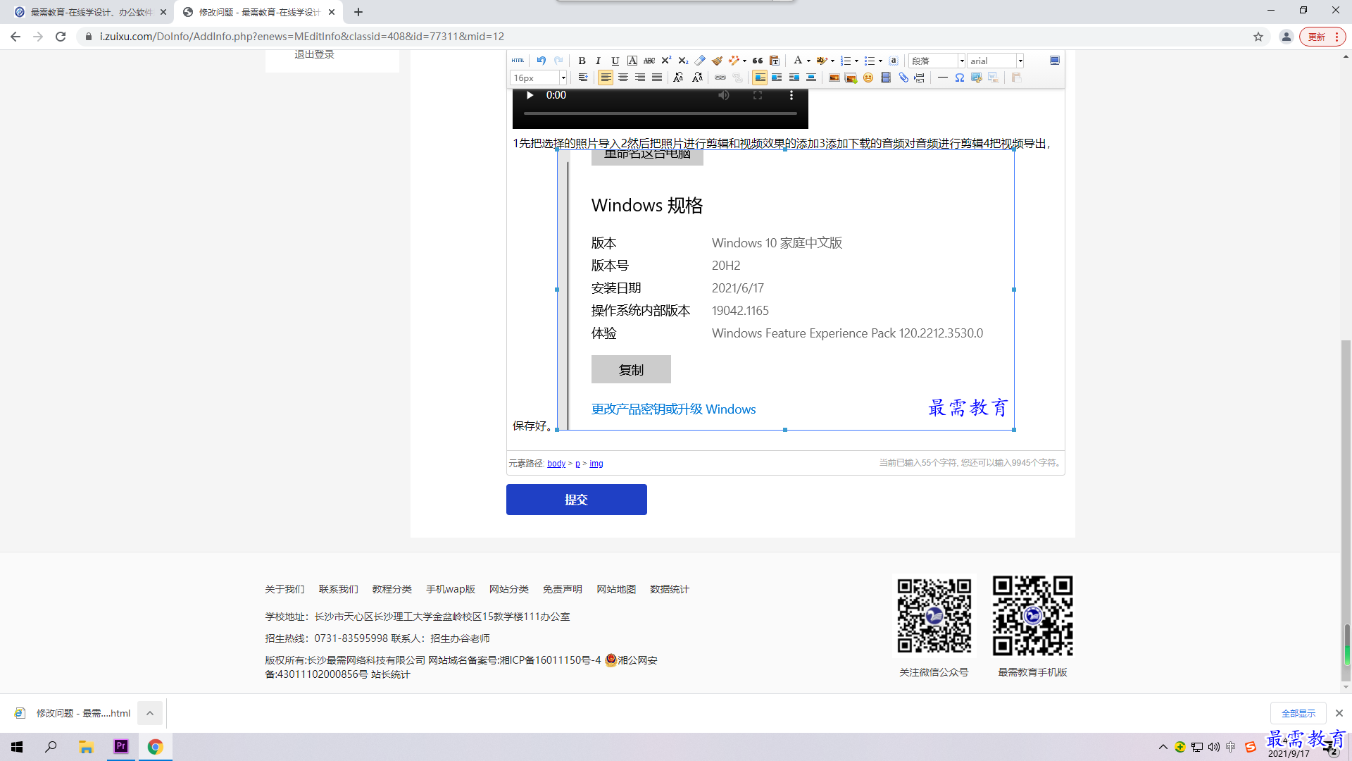Set image float to left

tap(777, 78)
